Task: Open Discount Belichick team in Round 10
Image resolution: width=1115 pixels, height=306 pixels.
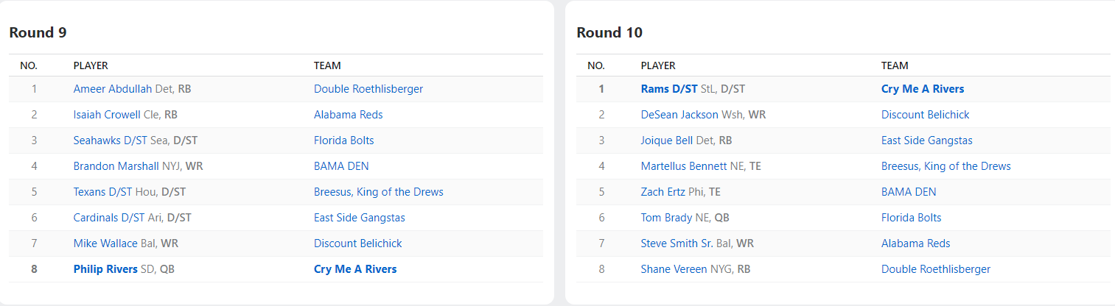Action: (x=925, y=115)
